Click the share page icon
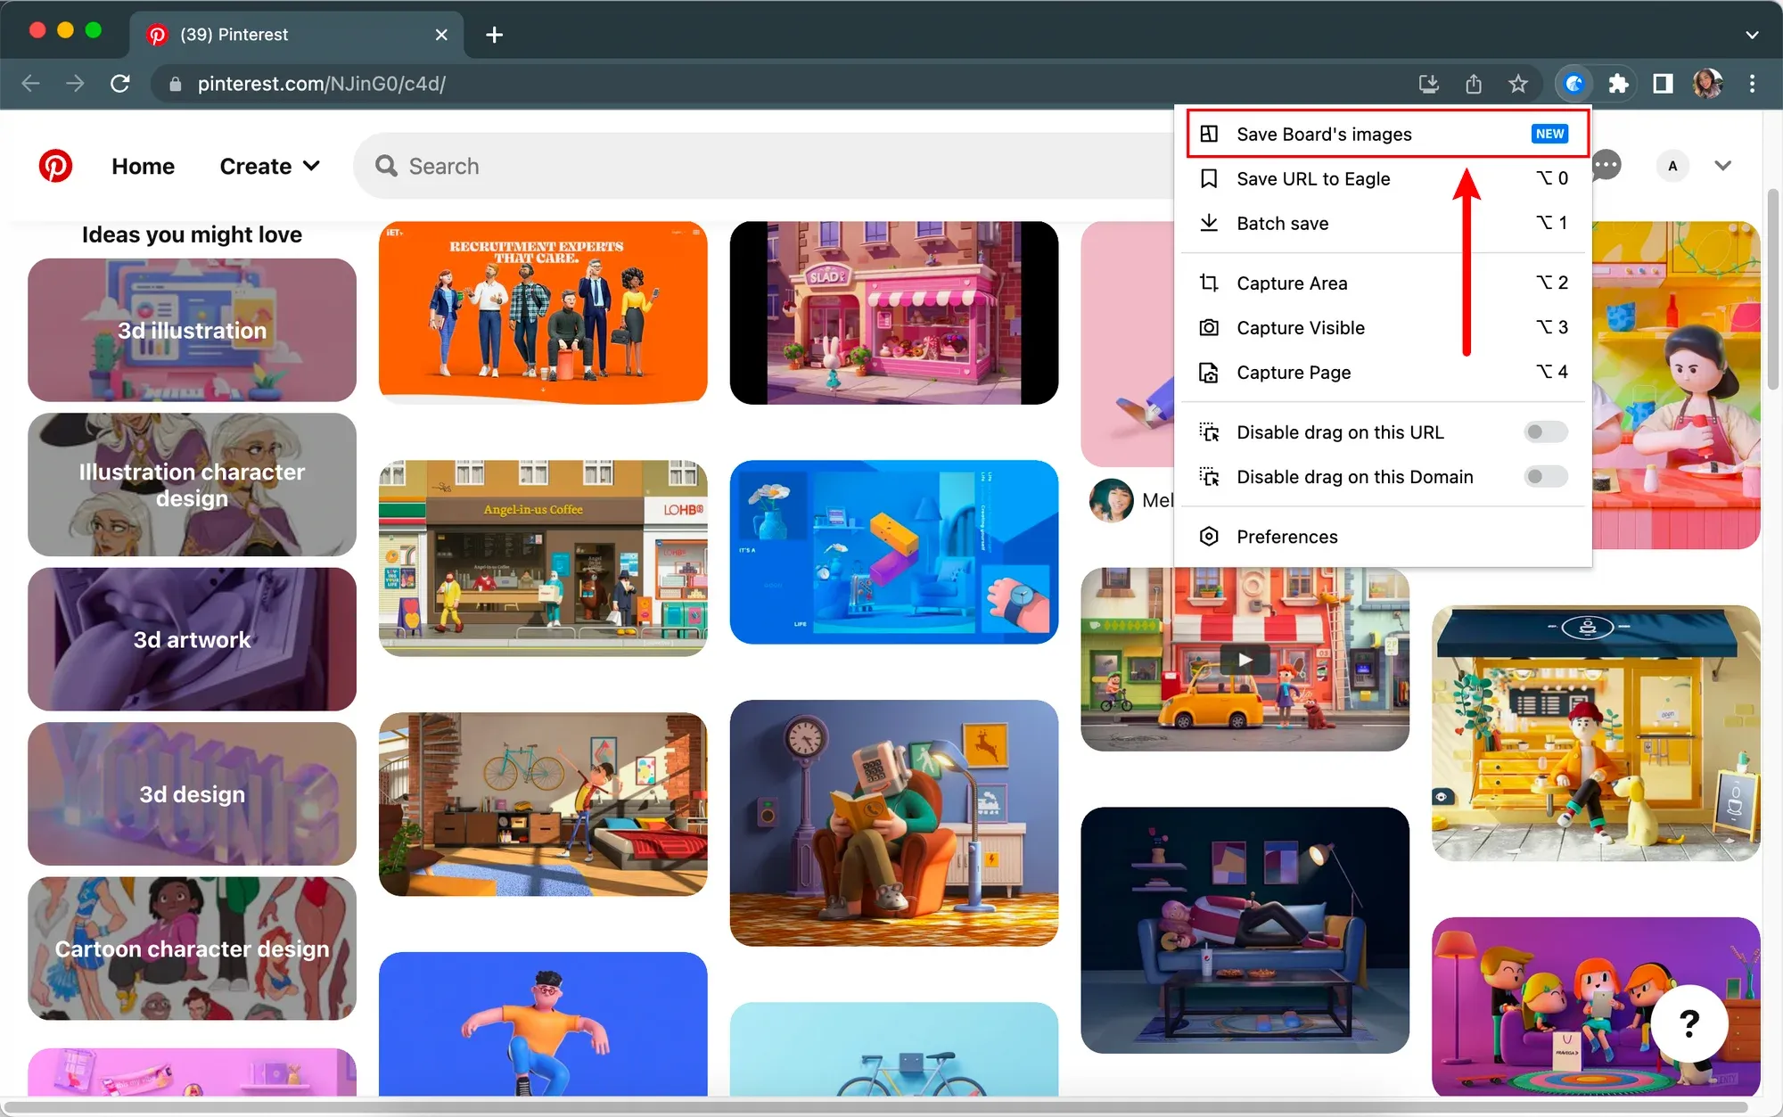The image size is (1783, 1117). click(x=1474, y=84)
